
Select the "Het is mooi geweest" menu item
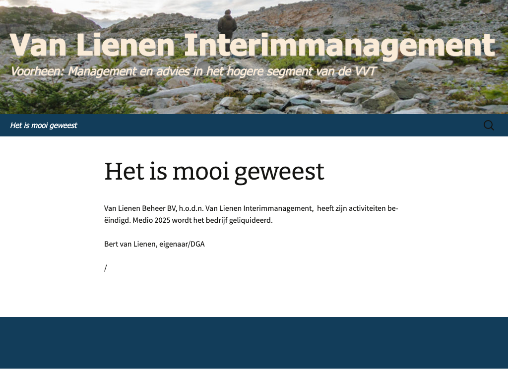pyautogui.click(x=44, y=126)
